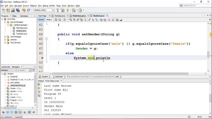Viewport: 212px width, 119px height.
Task: Click the Clean and Build Project icon
Action: pyautogui.click(x=63, y=10)
